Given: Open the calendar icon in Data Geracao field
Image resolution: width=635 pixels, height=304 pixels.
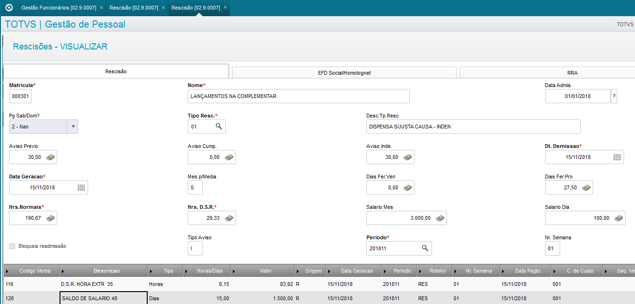Looking at the screenshot, I should point(81,187).
